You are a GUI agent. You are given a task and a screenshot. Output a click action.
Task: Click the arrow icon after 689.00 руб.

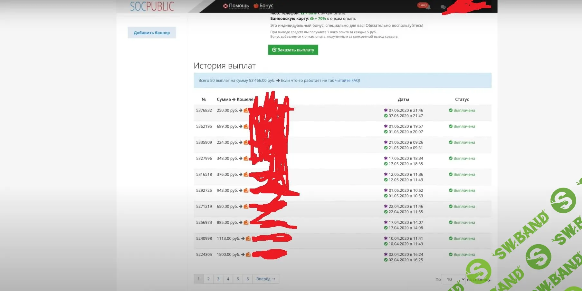241,126
